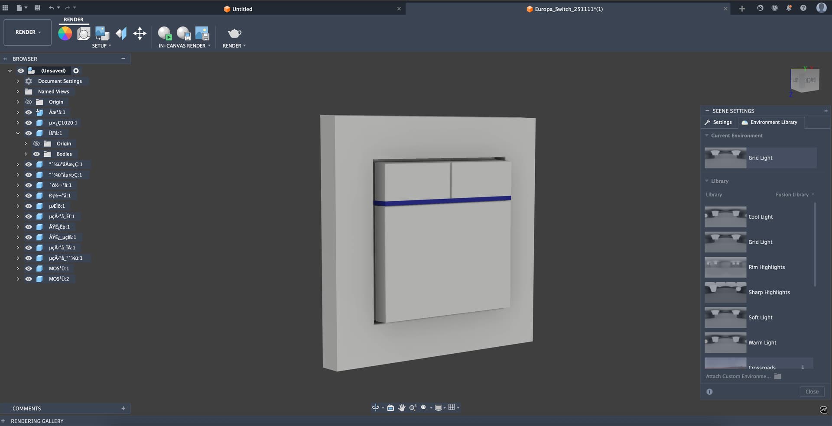Open the Appearance color wheel tool
Image resolution: width=832 pixels, height=426 pixels.
click(65, 33)
